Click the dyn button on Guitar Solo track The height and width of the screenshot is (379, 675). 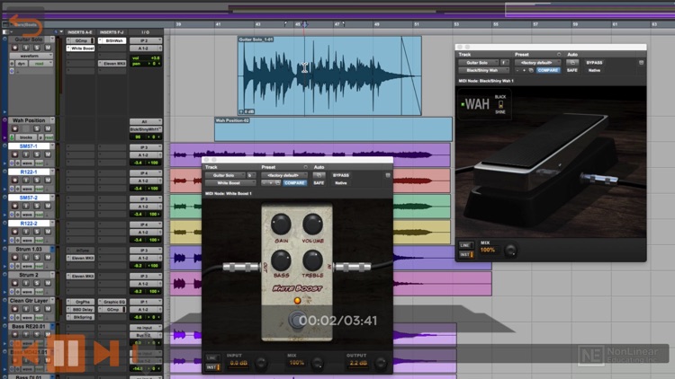click(22, 64)
